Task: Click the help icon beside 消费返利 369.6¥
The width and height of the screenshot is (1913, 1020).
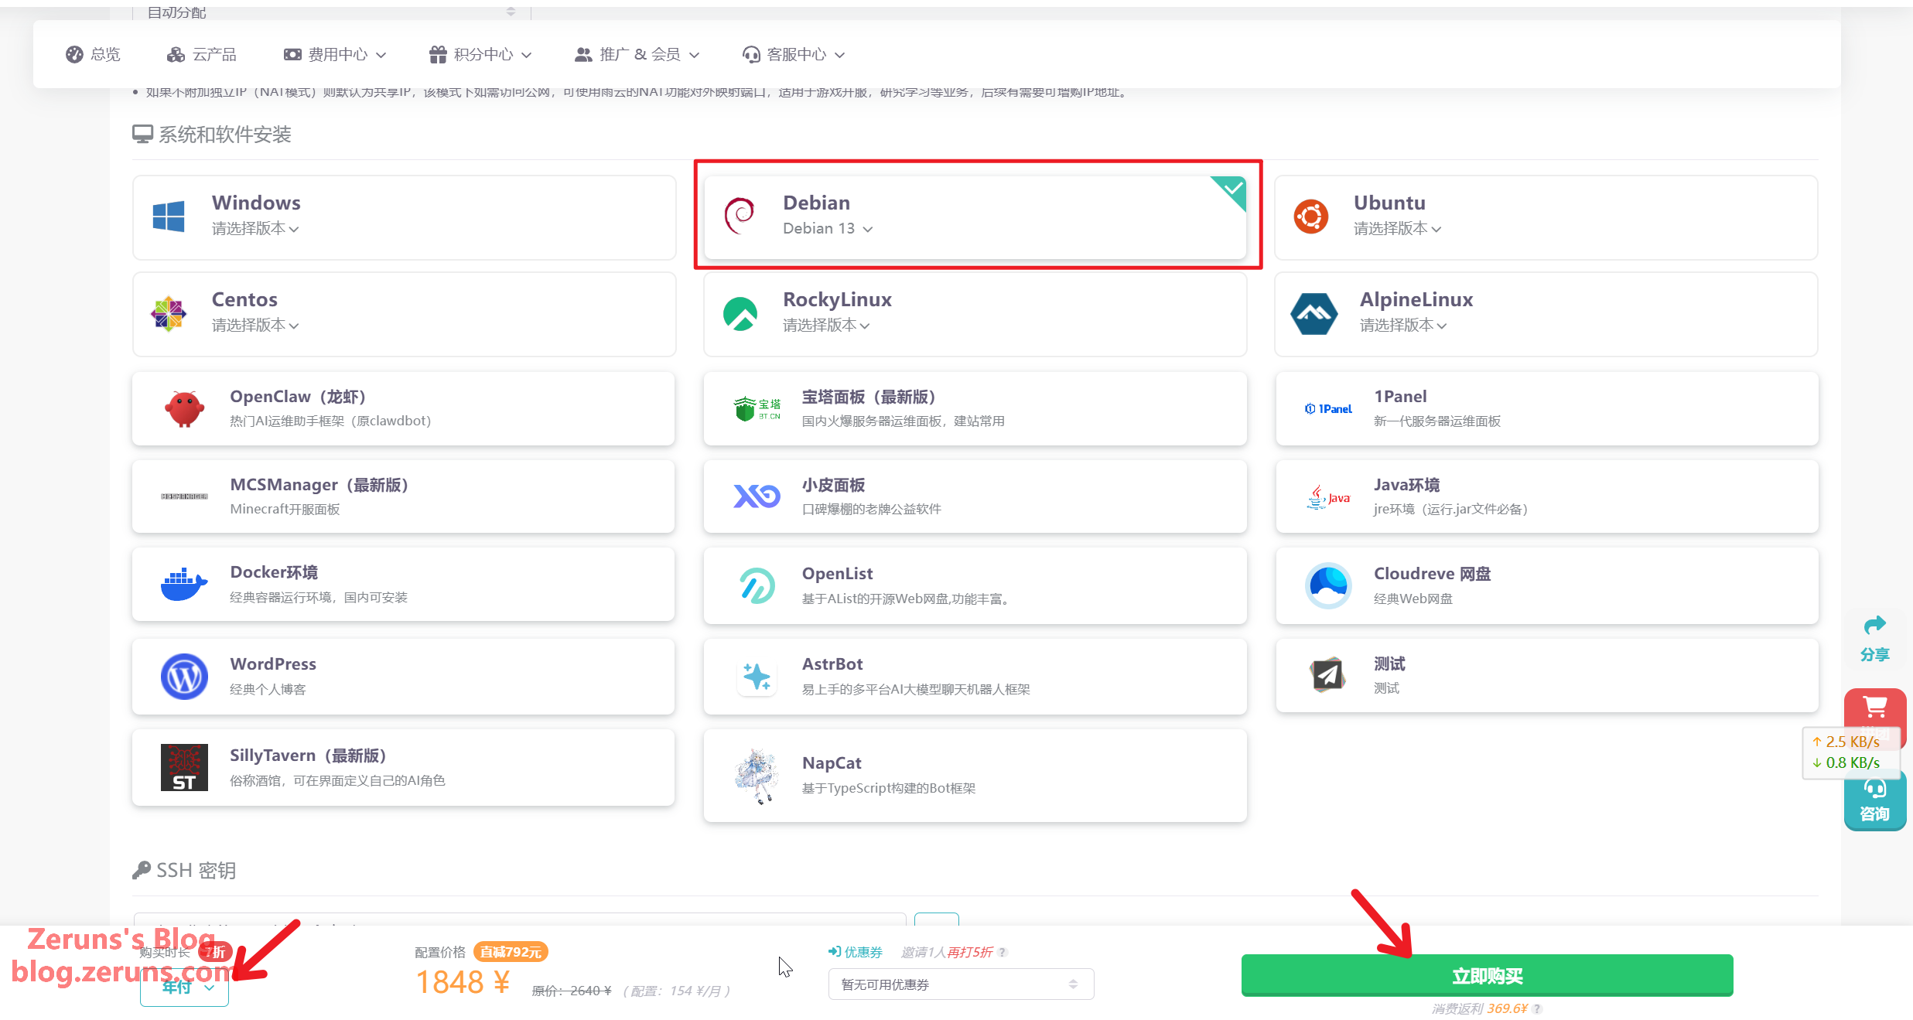Action: (x=1537, y=1008)
